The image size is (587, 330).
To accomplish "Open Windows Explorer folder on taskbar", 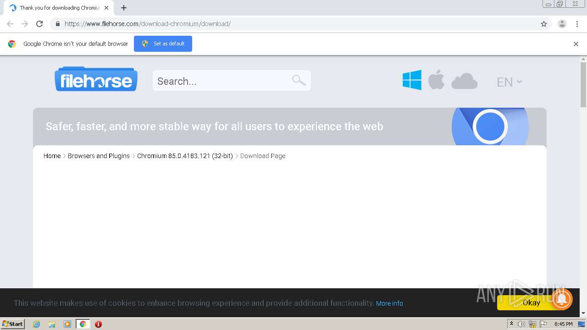I will click(x=52, y=324).
